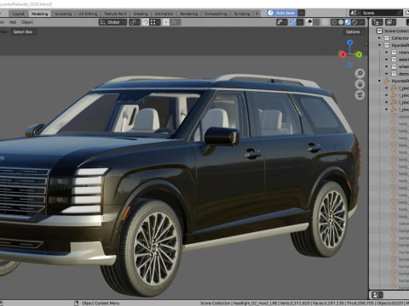Expand the wheels collection
Screen dimensions: 409x306
tap(386, 66)
